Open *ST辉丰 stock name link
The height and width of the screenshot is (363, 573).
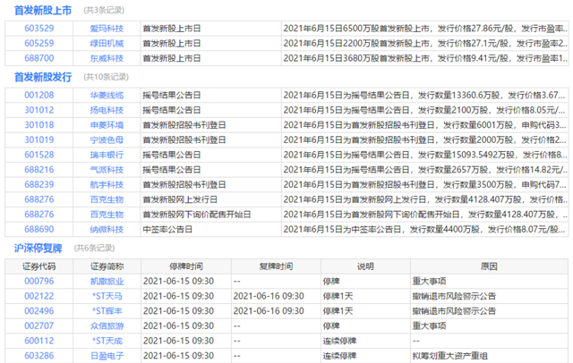(x=107, y=311)
